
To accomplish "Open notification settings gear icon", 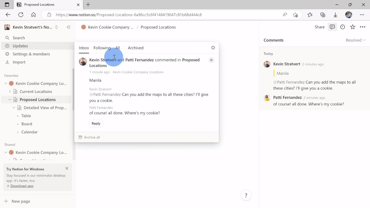I will [213, 48].
